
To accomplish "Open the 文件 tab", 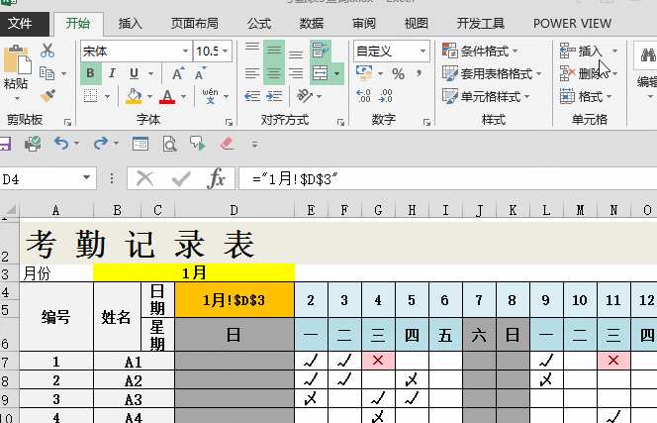I will tap(20, 24).
